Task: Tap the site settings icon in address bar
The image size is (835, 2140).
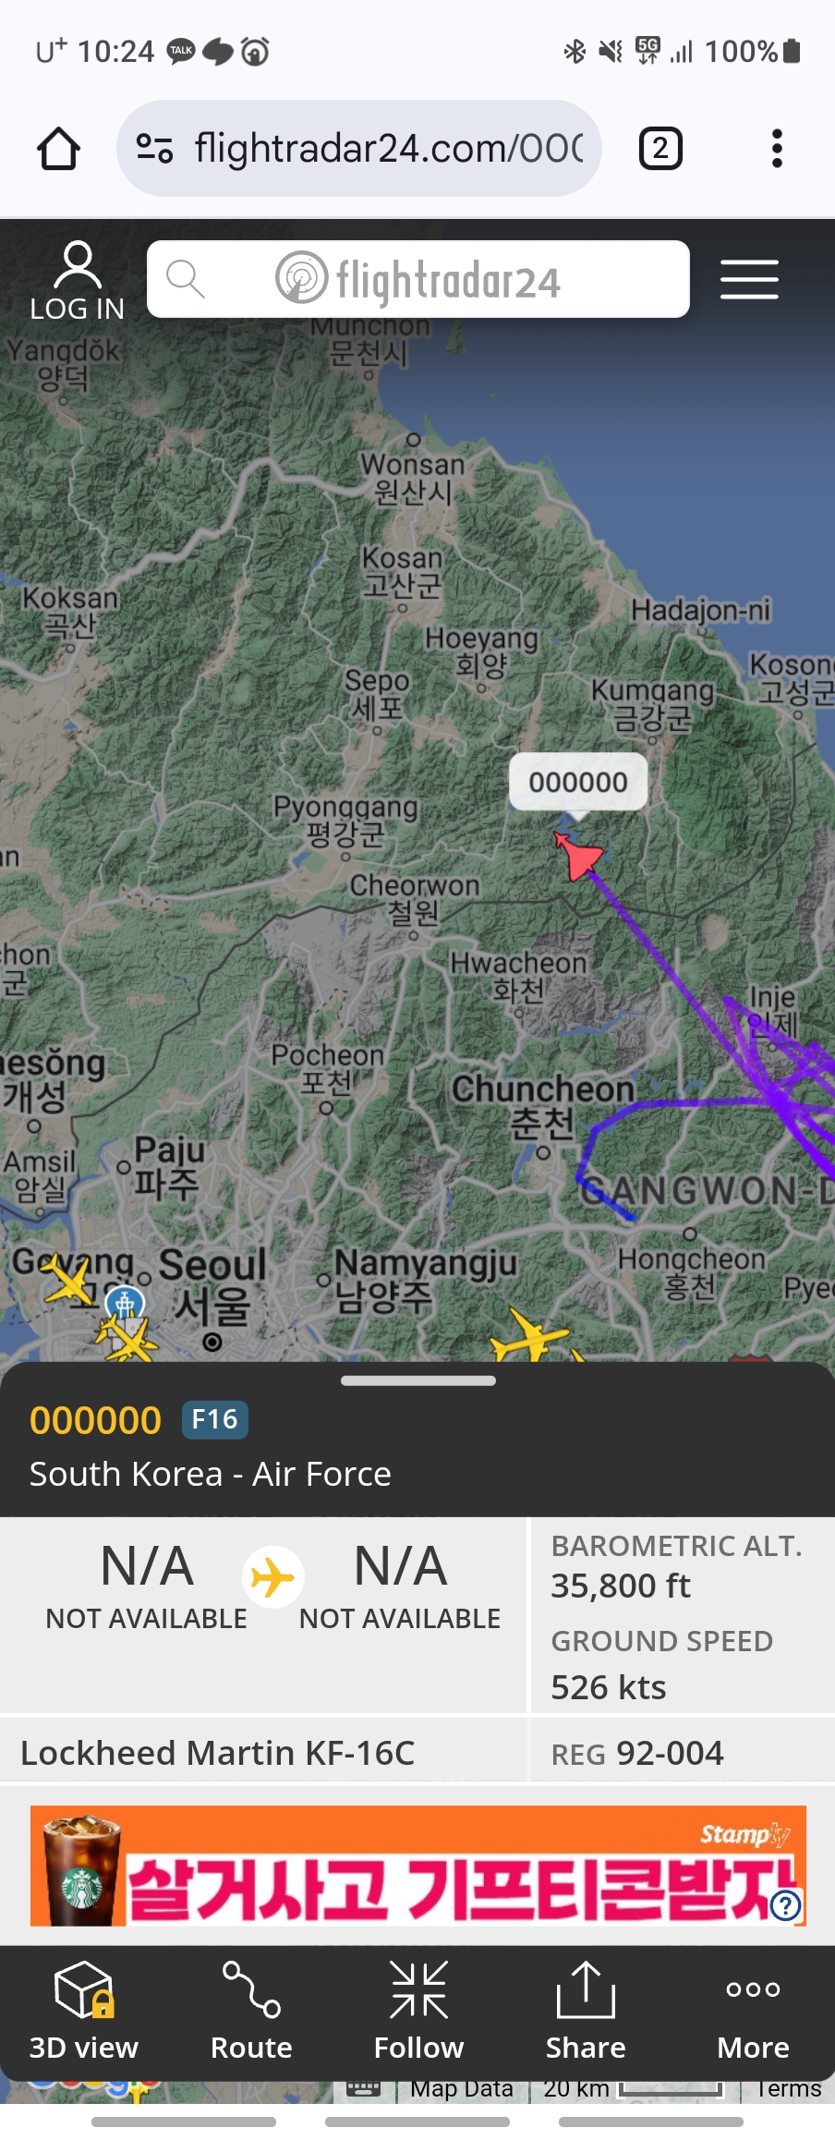Action: click(x=154, y=148)
